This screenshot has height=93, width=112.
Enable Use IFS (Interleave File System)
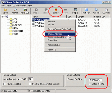30,84
